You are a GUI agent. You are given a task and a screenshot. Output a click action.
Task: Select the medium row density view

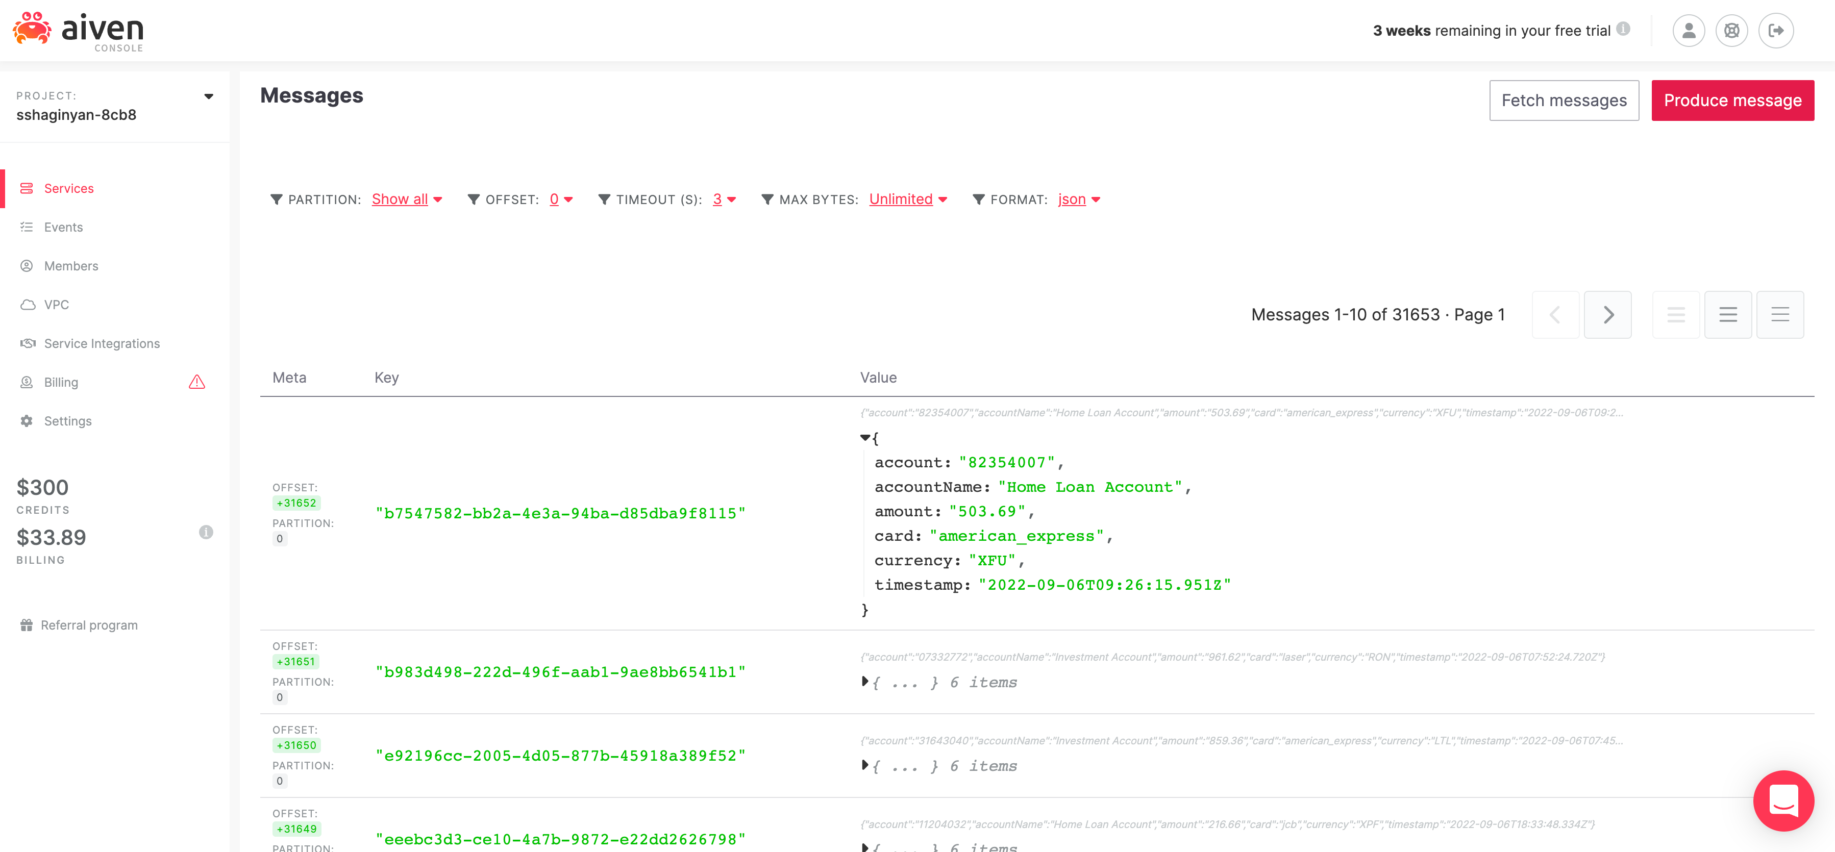pos(1727,315)
